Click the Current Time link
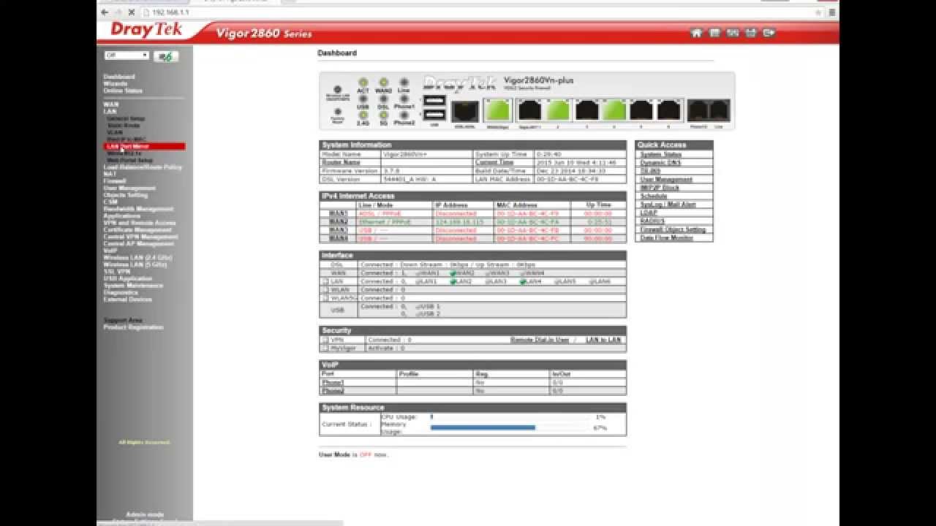 click(x=494, y=163)
